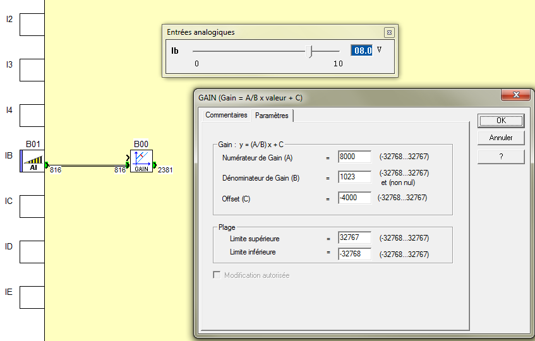Click the Limite inférieure input field

354,254
